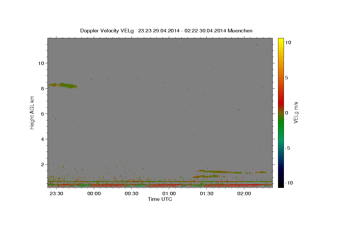Image resolution: width=337 pixels, height=225 pixels.
Task: Click the height tick label '2'
Action: click(42, 164)
